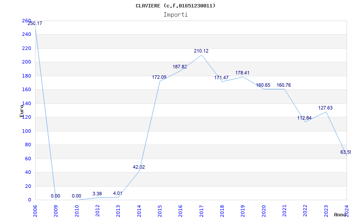Click the 2024 x-axis year label
This screenshot has width=351, height=219.
coord(347,211)
